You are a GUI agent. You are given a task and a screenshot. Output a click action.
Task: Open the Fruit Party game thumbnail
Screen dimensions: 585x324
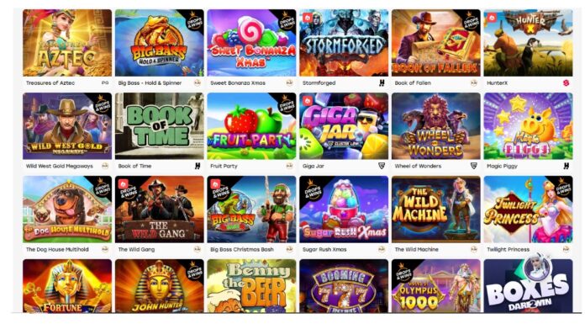pos(251,126)
